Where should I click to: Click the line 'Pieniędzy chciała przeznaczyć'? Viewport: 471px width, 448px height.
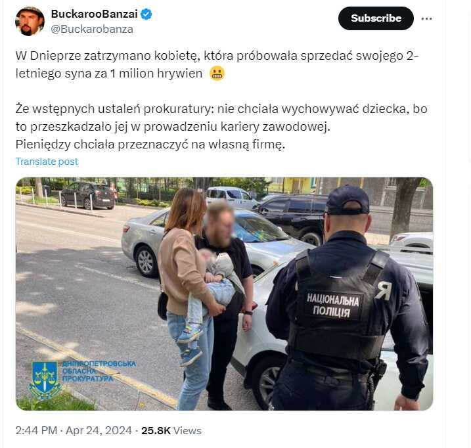pyautogui.click(x=150, y=145)
